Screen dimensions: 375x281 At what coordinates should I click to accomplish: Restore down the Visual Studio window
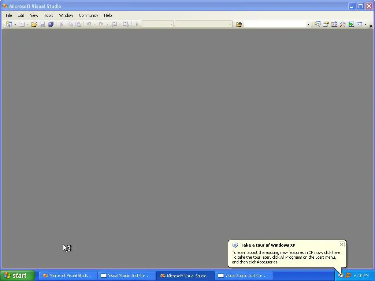click(x=360, y=6)
